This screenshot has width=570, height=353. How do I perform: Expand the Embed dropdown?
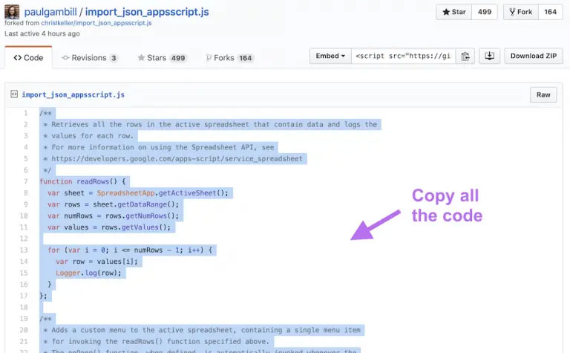[x=330, y=56]
